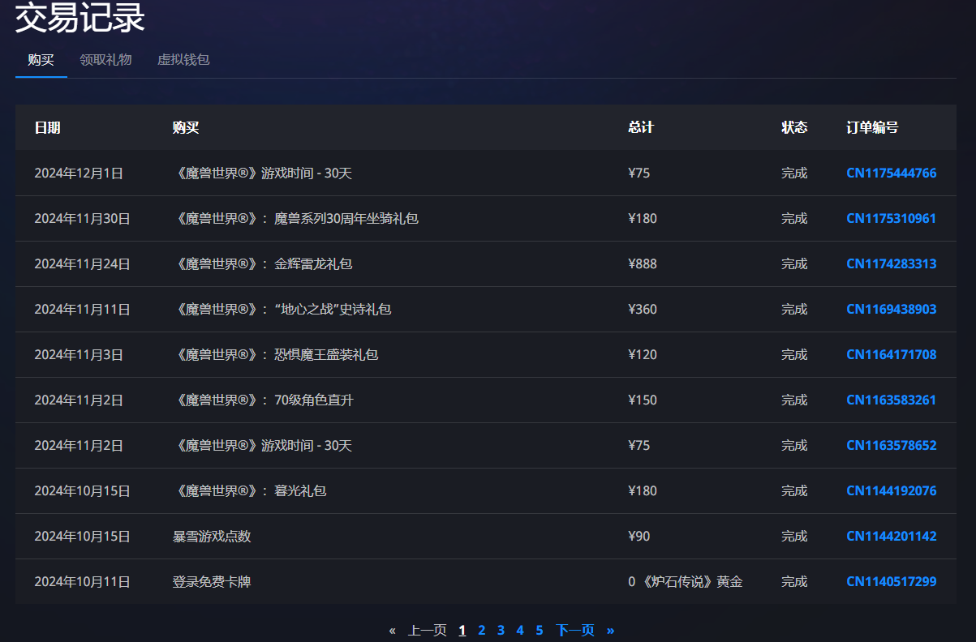
Task: Open order CN1163578652
Action: pos(891,446)
